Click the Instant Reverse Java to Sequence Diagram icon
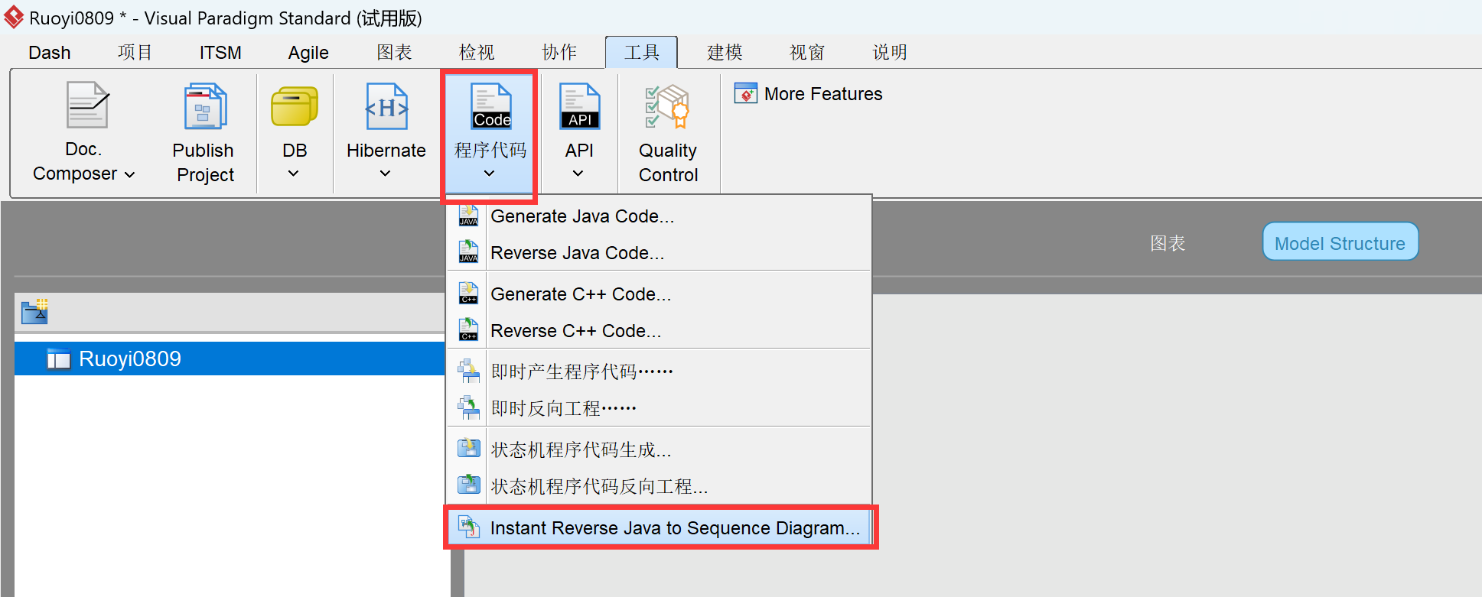The height and width of the screenshot is (597, 1482). [x=468, y=527]
